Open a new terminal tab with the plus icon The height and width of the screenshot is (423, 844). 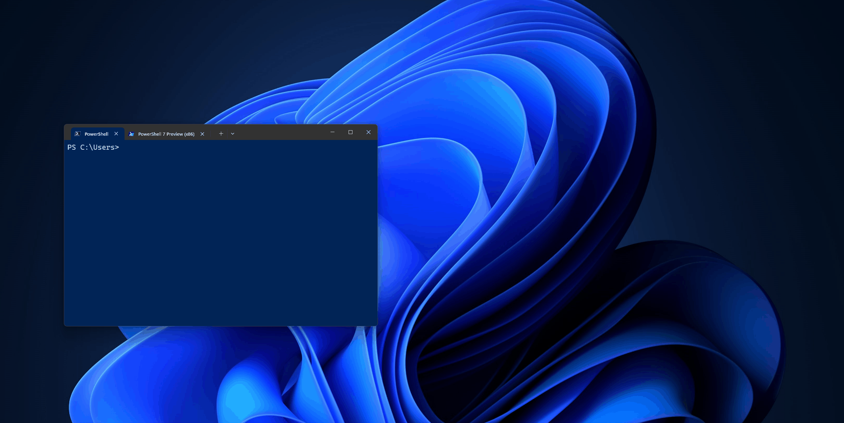(221, 134)
